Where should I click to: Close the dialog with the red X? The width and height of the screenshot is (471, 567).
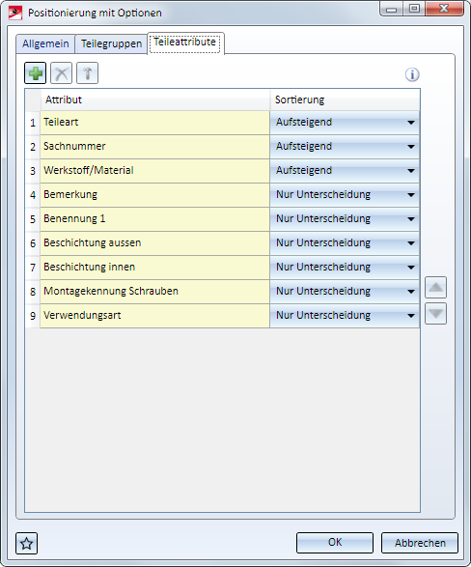coord(444,9)
